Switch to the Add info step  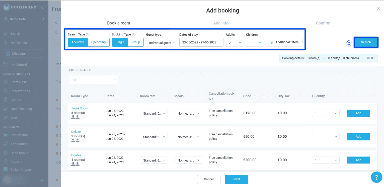coord(221,23)
